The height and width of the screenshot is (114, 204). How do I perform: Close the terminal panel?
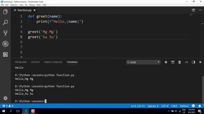coord(200,62)
